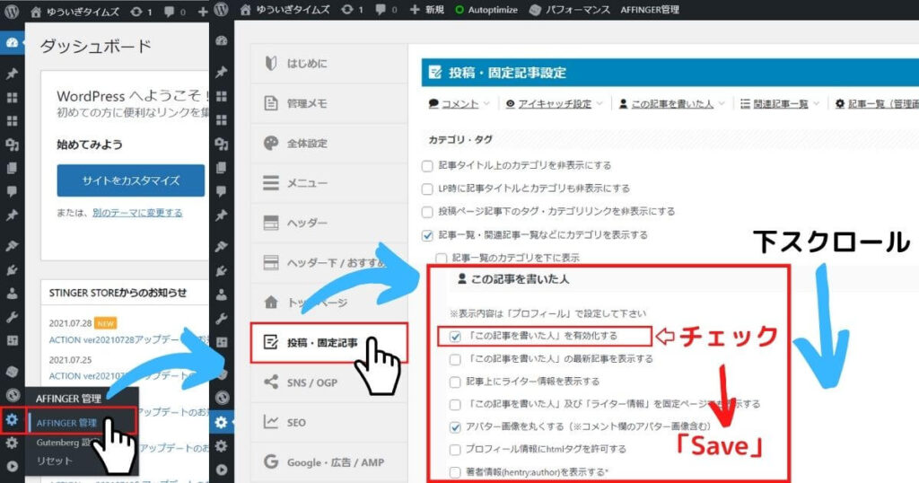This screenshot has height=483, width=919.
Task: Click the Dashboard gauge icon in left window sidebar
Action: [x=12, y=43]
